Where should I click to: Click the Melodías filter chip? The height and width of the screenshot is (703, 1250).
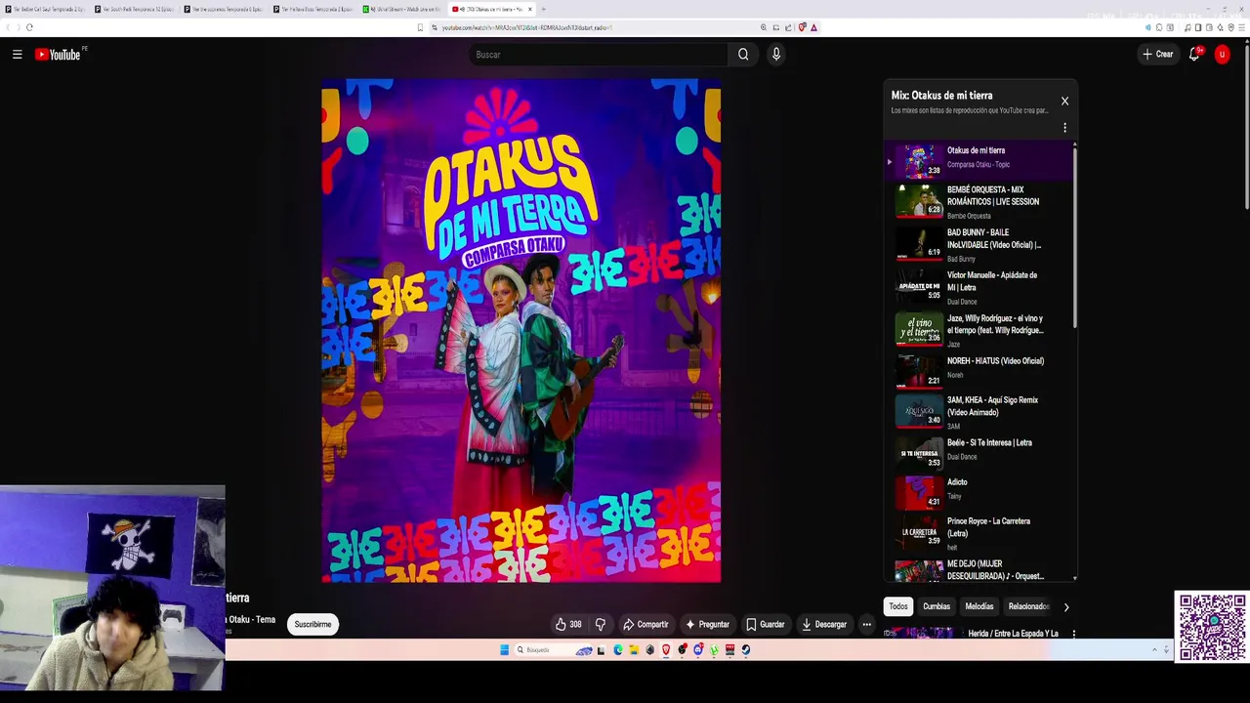point(979,606)
